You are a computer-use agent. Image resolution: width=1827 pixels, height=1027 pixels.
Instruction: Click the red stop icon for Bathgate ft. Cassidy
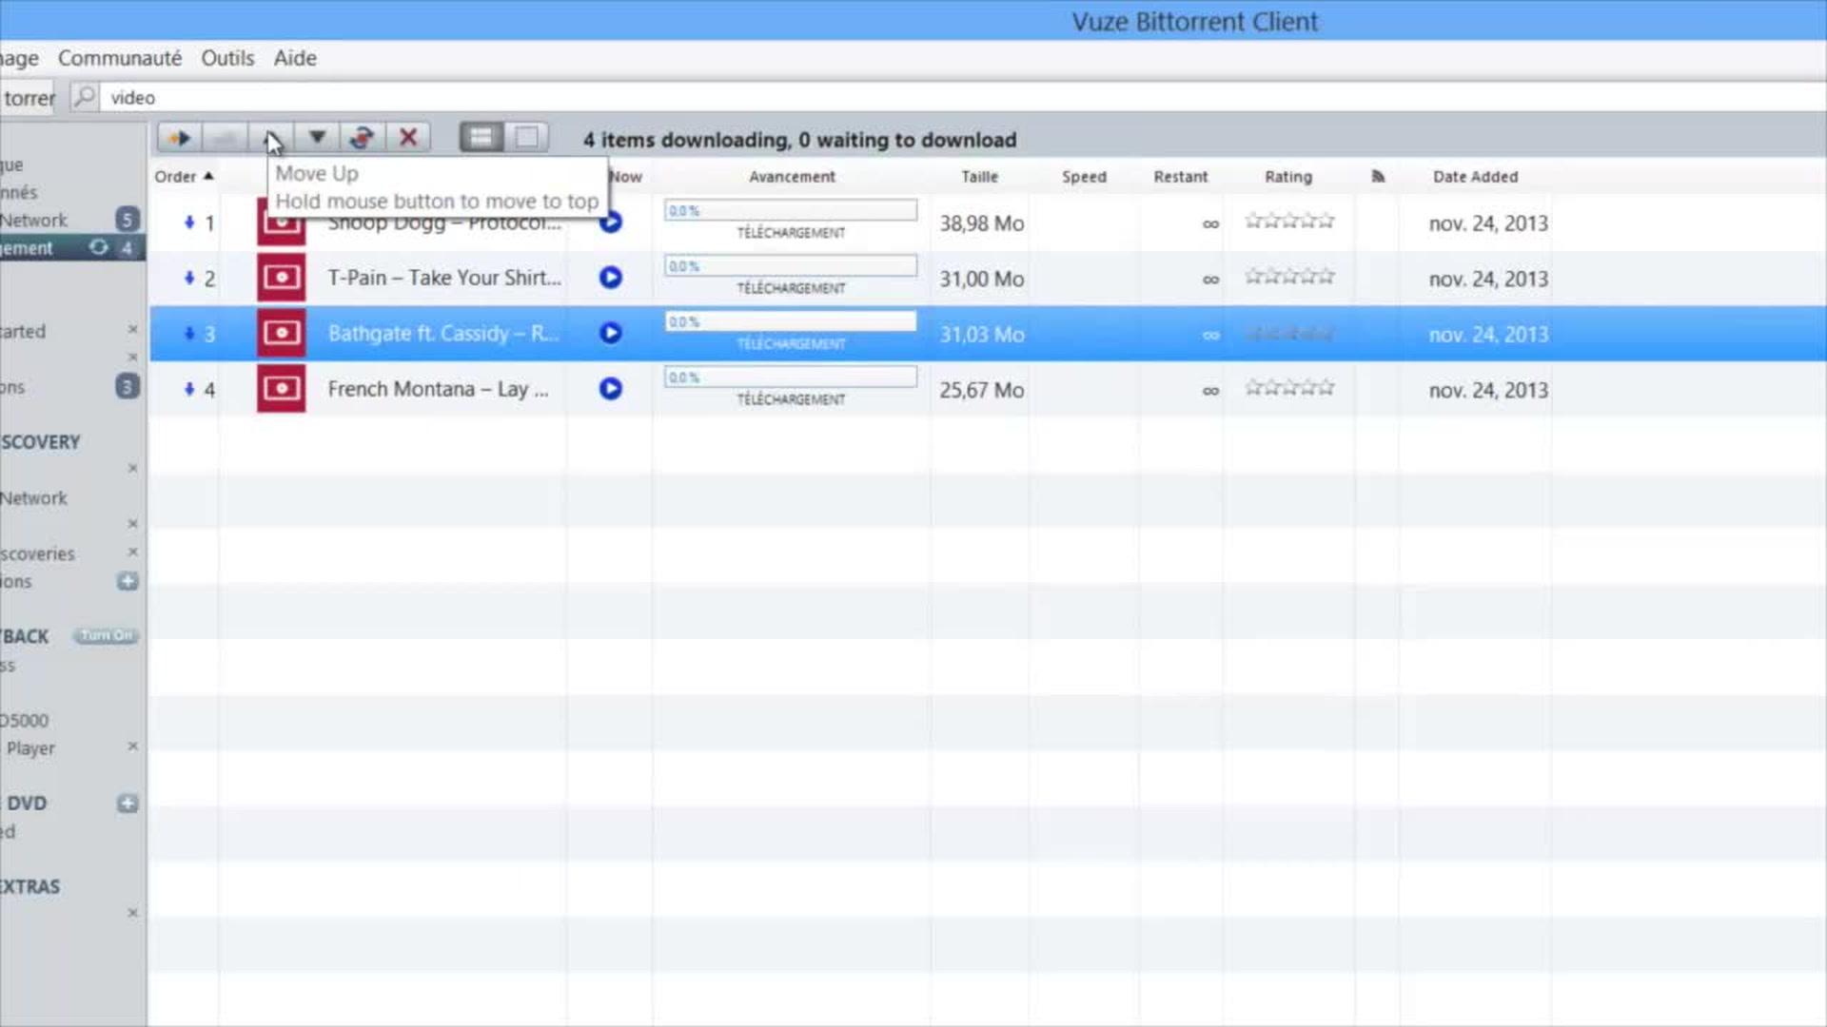tap(280, 334)
